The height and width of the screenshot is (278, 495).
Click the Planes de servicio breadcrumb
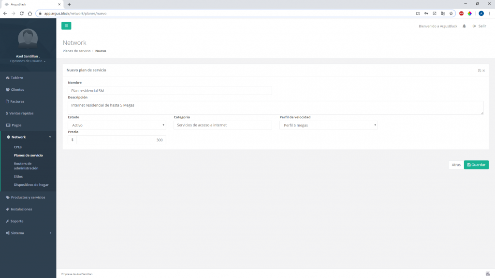coord(76,51)
